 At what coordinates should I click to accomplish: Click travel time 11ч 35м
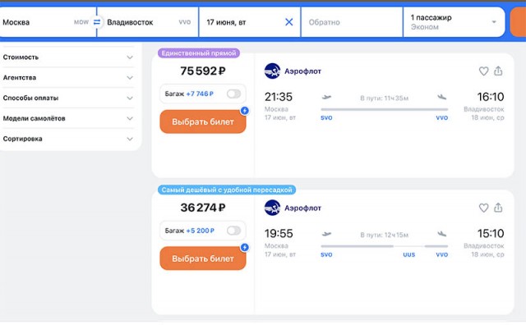pos(385,98)
